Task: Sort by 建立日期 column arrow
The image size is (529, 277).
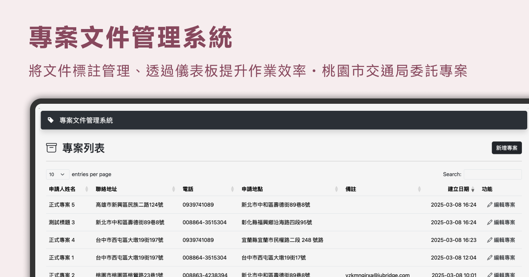Action: coord(473,190)
